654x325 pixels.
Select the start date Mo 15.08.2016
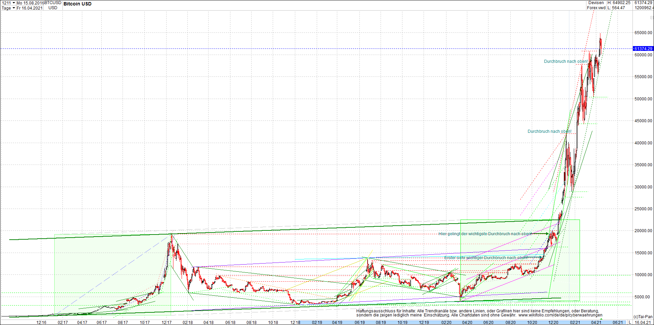pyautogui.click(x=30, y=3)
